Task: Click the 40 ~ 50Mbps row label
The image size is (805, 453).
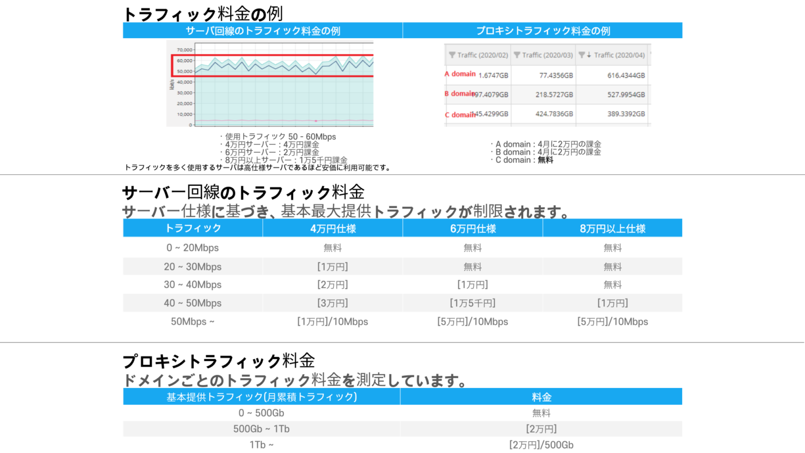Action: pyautogui.click(x=193, y=303)
